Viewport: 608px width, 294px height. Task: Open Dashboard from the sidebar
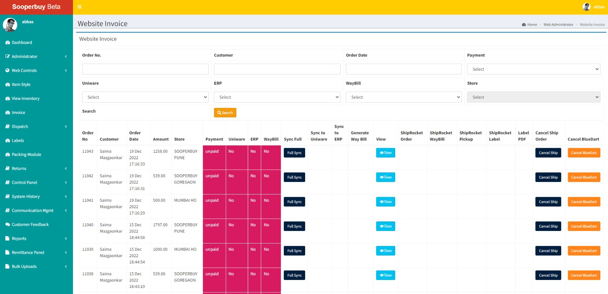pos(22,43)
